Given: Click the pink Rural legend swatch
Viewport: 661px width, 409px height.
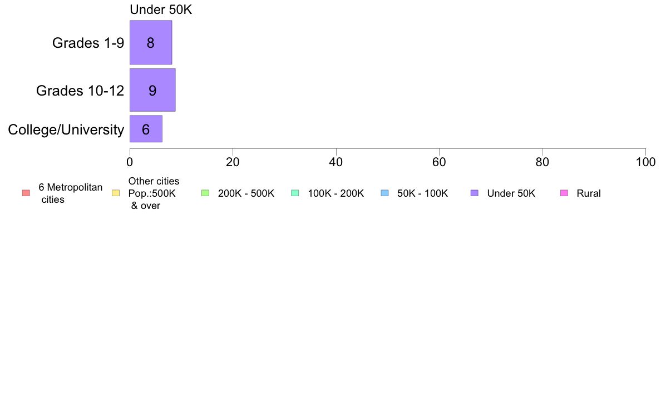Looking at the screenshot, I should tap(564, 193).
